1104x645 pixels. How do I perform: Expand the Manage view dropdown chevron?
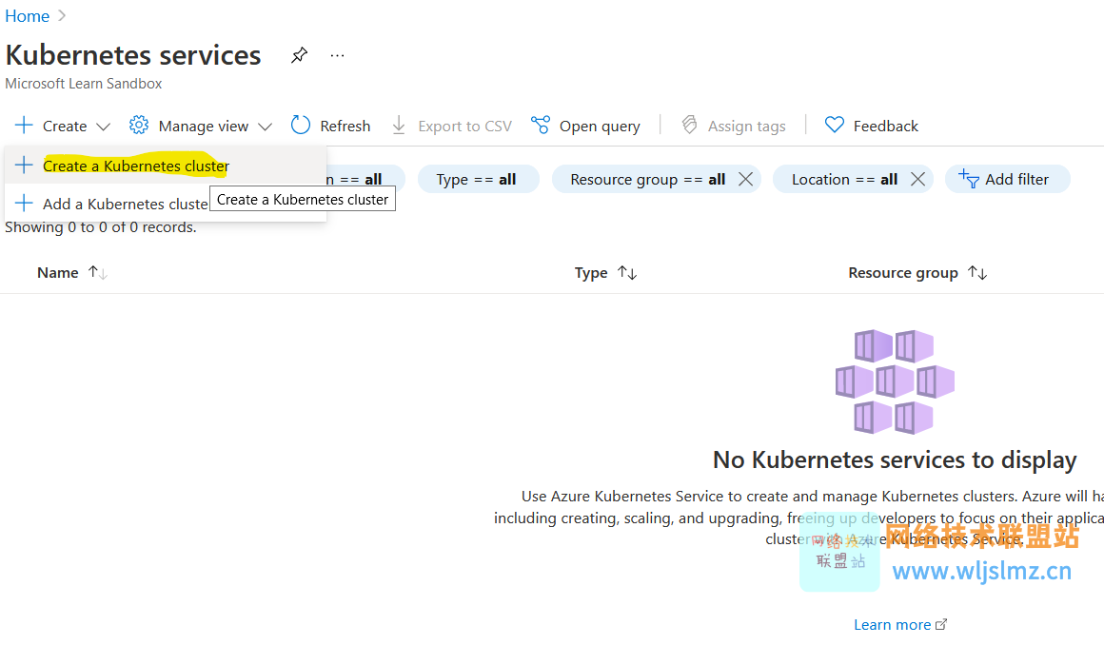pos(265,127)
